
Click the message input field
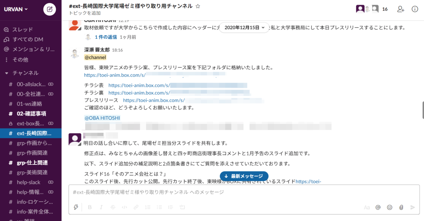[x=244, y=192]
